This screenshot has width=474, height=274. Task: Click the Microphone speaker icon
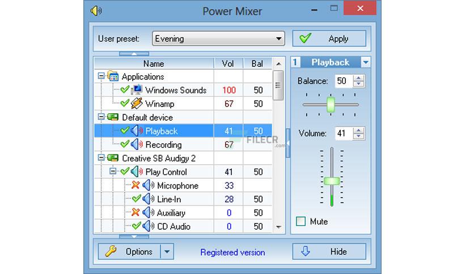tap(149, 185)
